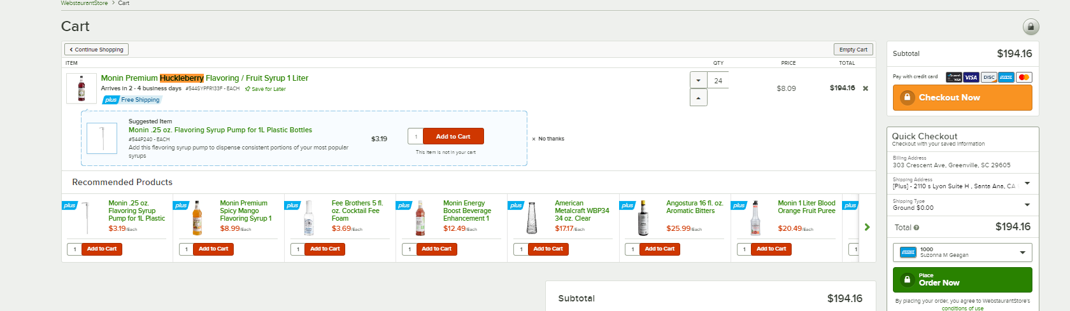View Angostura bitters bottle image
Image resolution: width=1070 pixels, height=311 pixels.
point(643,218)
